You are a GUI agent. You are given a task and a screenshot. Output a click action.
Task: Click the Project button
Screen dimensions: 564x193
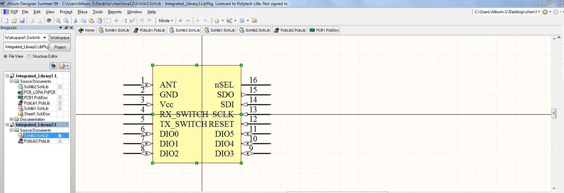pos(60,47)
